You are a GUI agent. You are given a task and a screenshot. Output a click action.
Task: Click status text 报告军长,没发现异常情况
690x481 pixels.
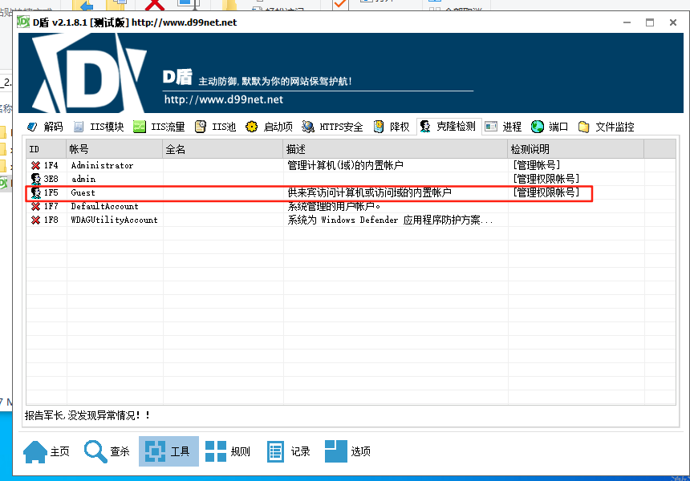click(x=87, y=415)
